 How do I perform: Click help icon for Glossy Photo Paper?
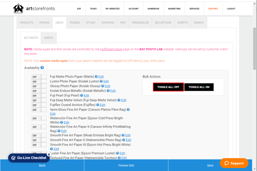(x=103, y=86)
